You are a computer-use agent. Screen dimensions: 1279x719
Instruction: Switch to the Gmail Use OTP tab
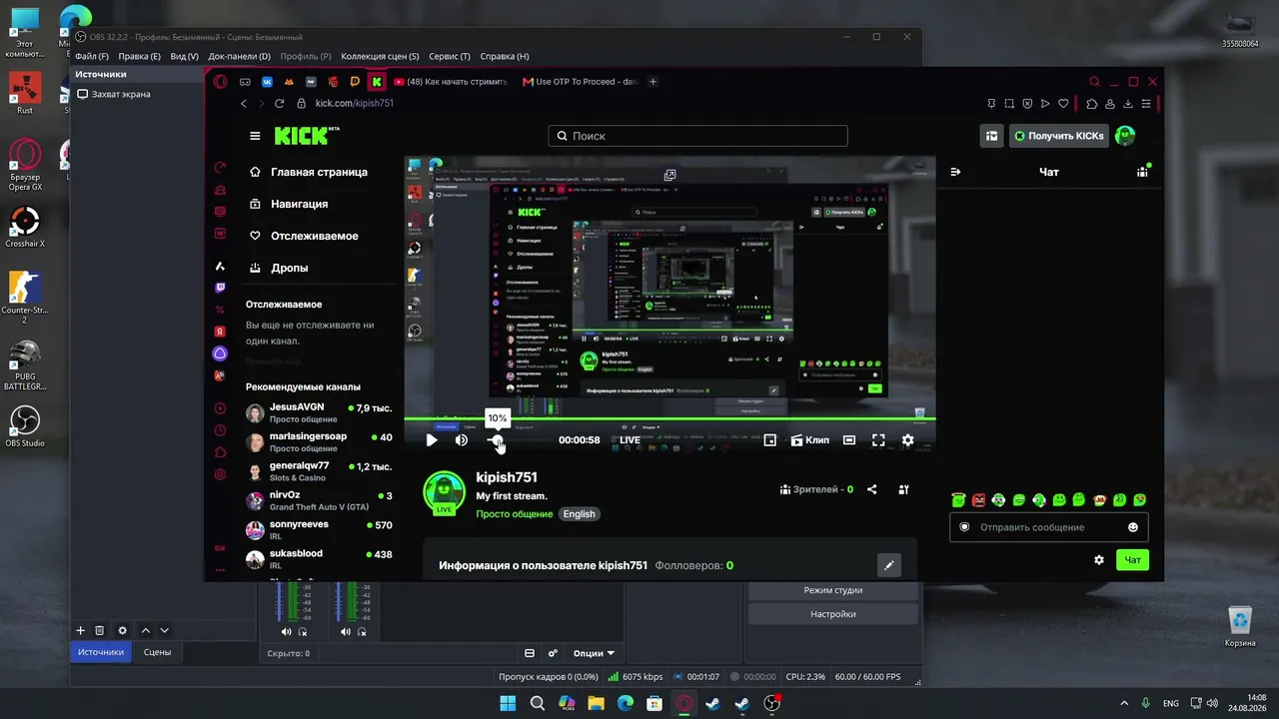click(x=581, y=82)
